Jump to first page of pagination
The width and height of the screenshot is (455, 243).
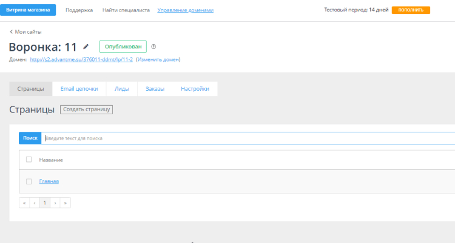tap(24, 203)
